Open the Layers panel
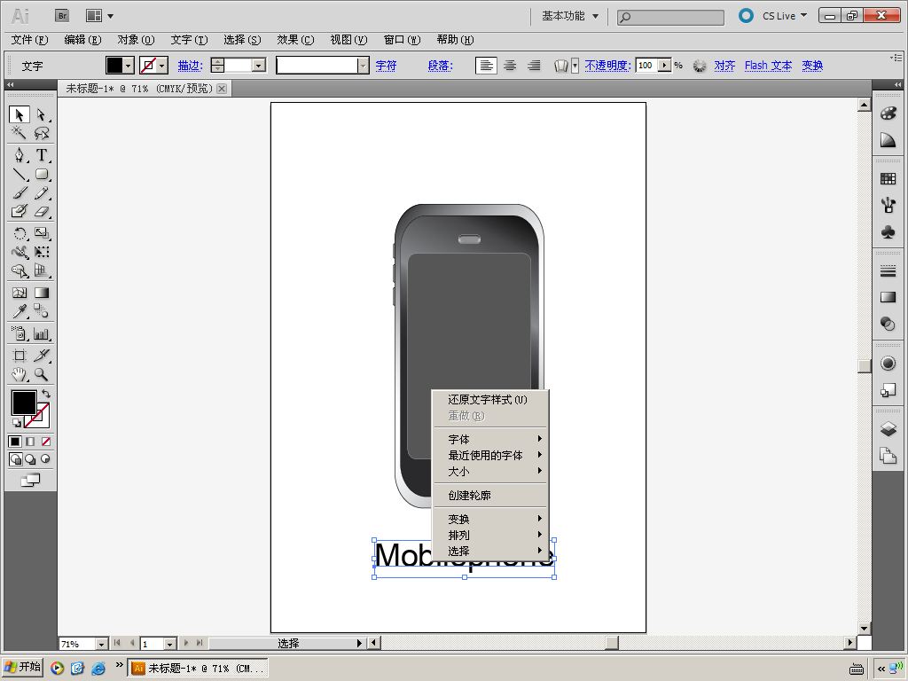This screenshot has width=908, height=681. (x=888, y=429)
